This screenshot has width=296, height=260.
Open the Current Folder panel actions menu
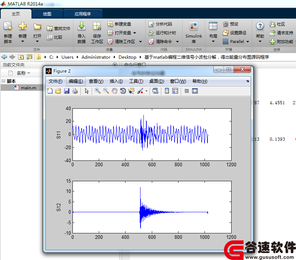tap(115, 65)
